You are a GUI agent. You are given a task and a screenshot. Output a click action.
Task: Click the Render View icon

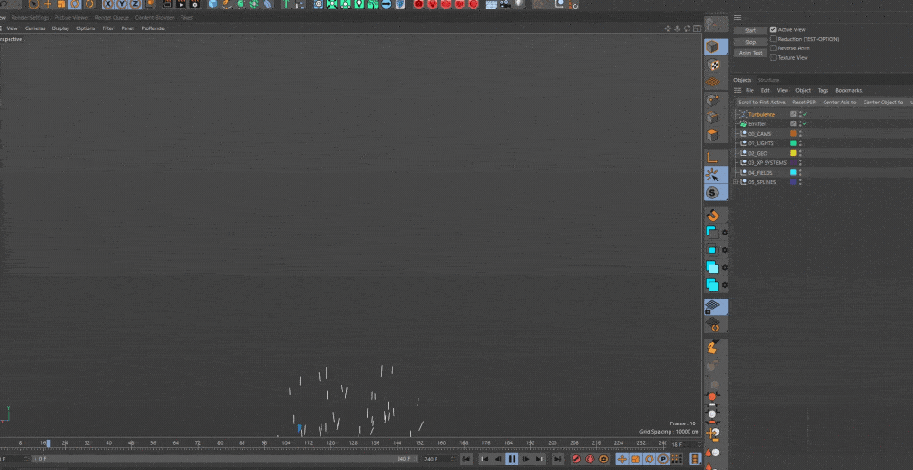(167, 4)
